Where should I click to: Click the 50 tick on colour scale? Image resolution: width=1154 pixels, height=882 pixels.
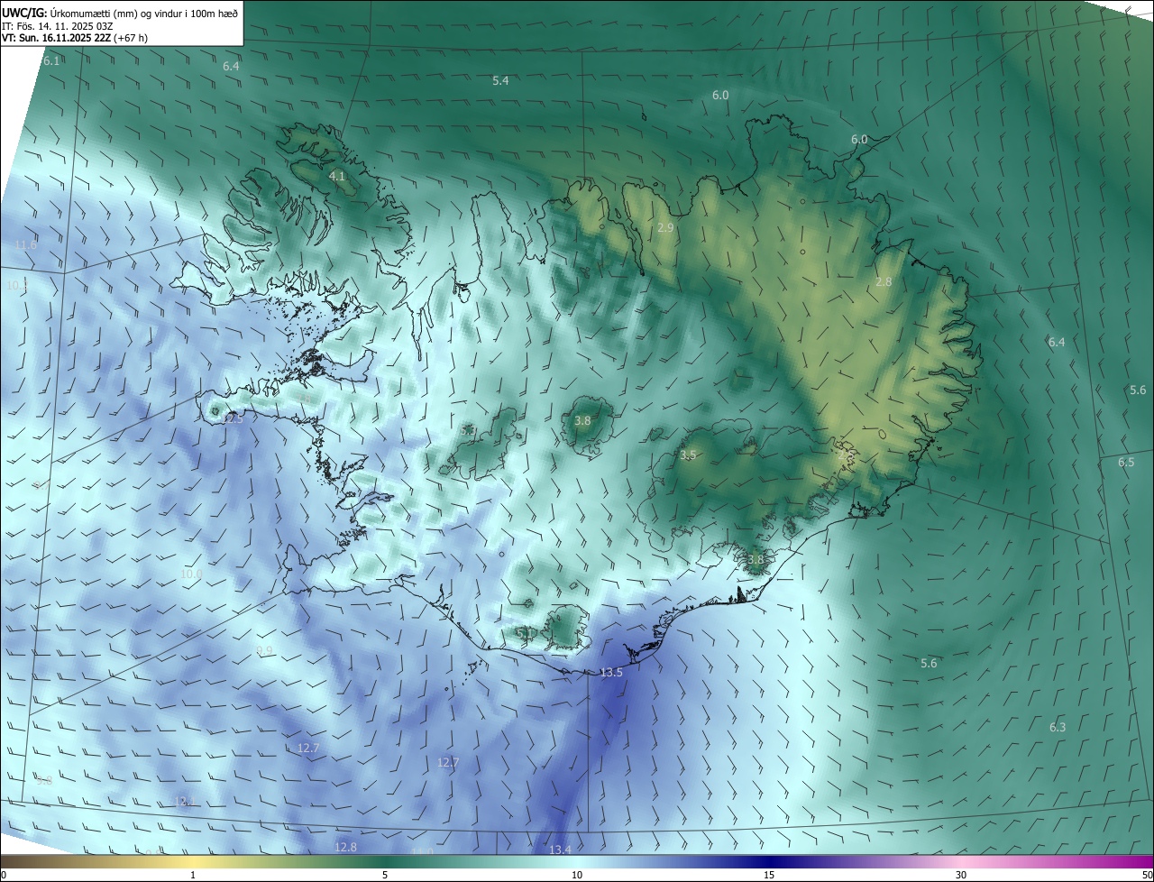click(x=1147, y=875)
